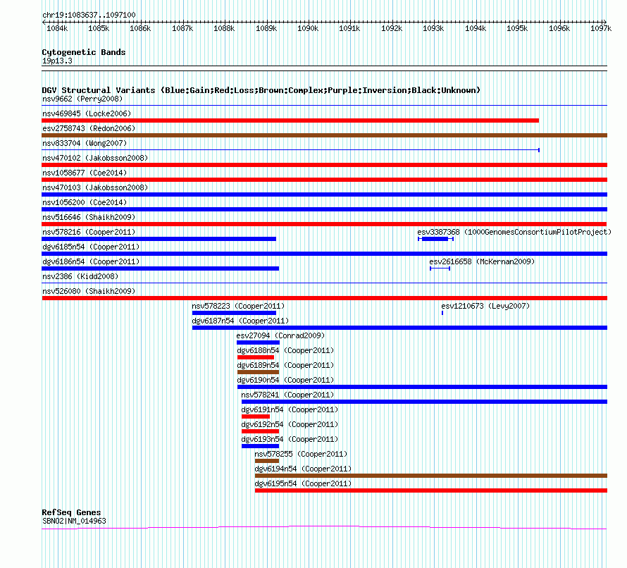This screenshot has width=627, height=568.
Task: Open the dgv6187n54 (Cooper2011) label
Action: (240, 321)
